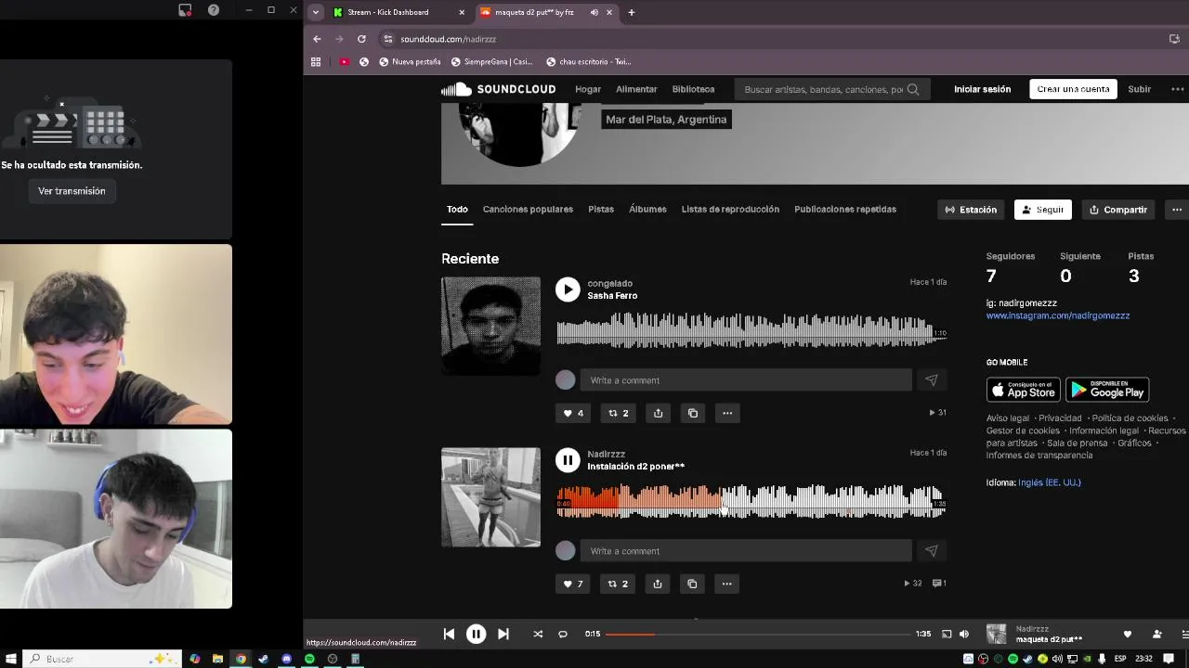Viewport: 1189px width, 668px height.
Task: Open the Subir upload link
Action: [1140, 89]
